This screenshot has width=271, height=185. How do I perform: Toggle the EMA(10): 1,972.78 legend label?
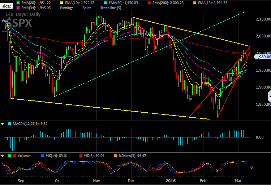pyautogui.click(x=80, y=3)
